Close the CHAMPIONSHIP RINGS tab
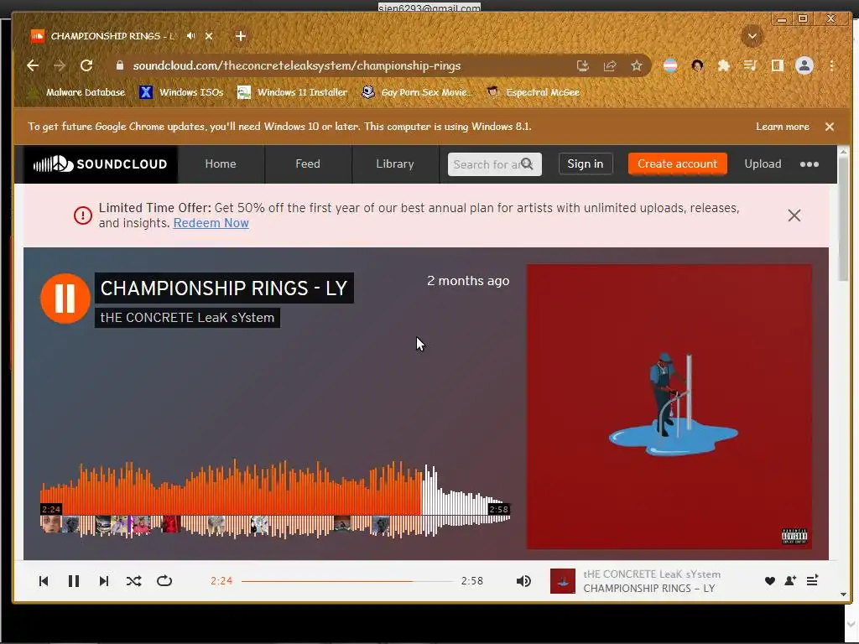859x644 pixels. tap(209, 36)
